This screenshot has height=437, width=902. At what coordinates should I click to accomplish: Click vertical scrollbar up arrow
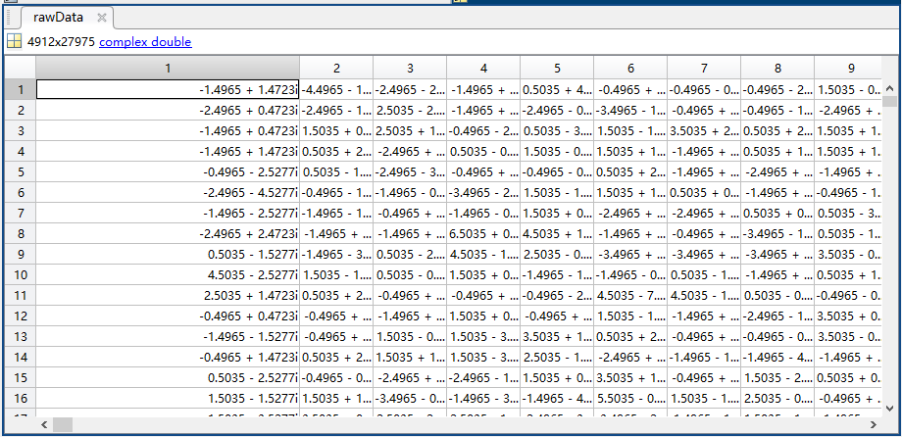(x=889, y=88)
